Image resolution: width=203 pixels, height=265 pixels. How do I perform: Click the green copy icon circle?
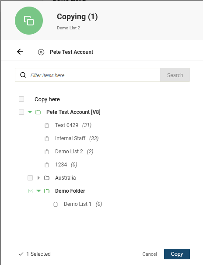pyautogui.click(x=29, y=21)
